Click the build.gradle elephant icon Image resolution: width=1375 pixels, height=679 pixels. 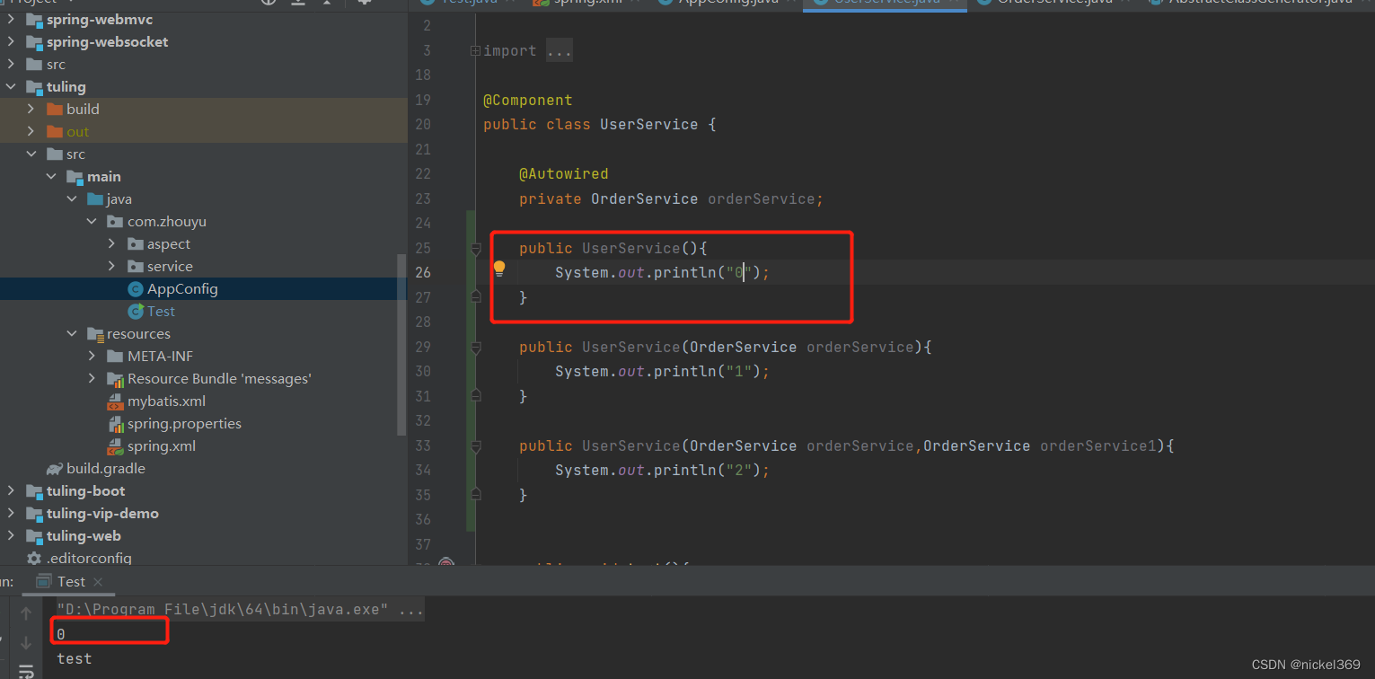pos(54,469)
